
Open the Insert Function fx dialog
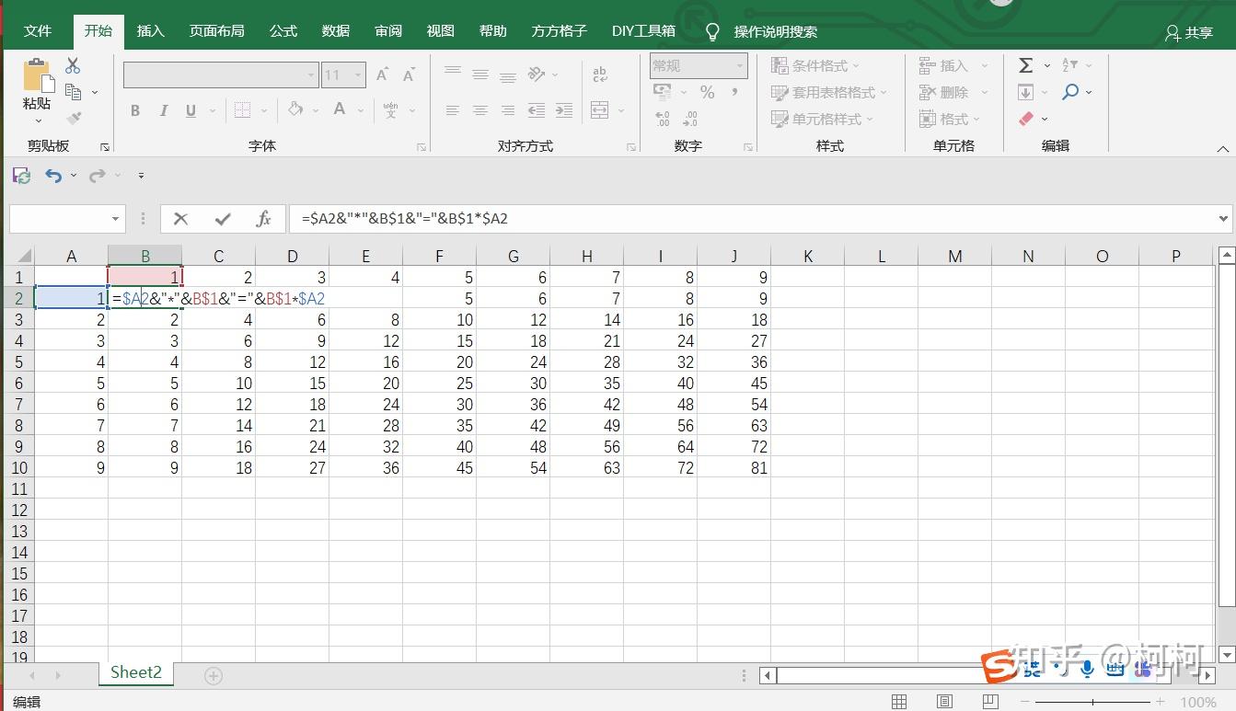coord(263,218)
